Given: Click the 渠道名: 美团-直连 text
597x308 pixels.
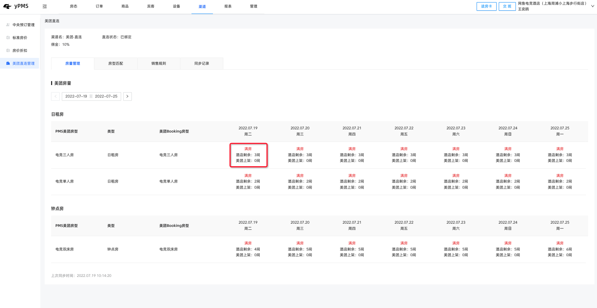Looking at the screenshot, I should click(66, 37).
